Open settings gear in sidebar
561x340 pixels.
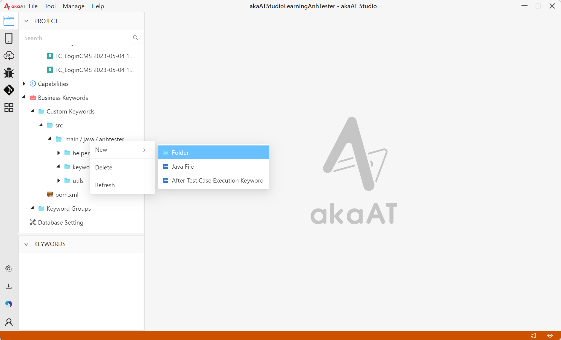tap(9, 269)
